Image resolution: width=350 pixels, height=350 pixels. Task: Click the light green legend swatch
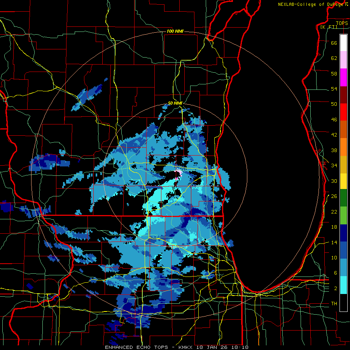click(343, 215)
